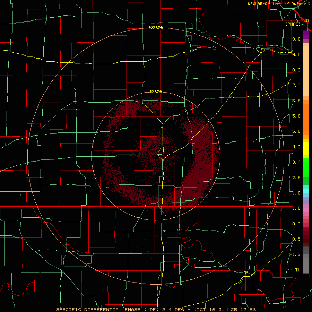Screen dimensions: 312x312
Task: Select the peach swatch beside the 8.2 value
Action: click(306, 71)
